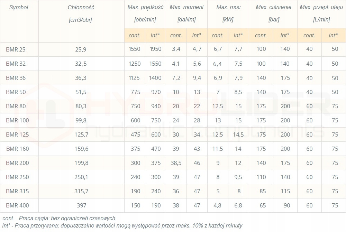
Task: Click the Max. moc header
Action: (228, 7)
